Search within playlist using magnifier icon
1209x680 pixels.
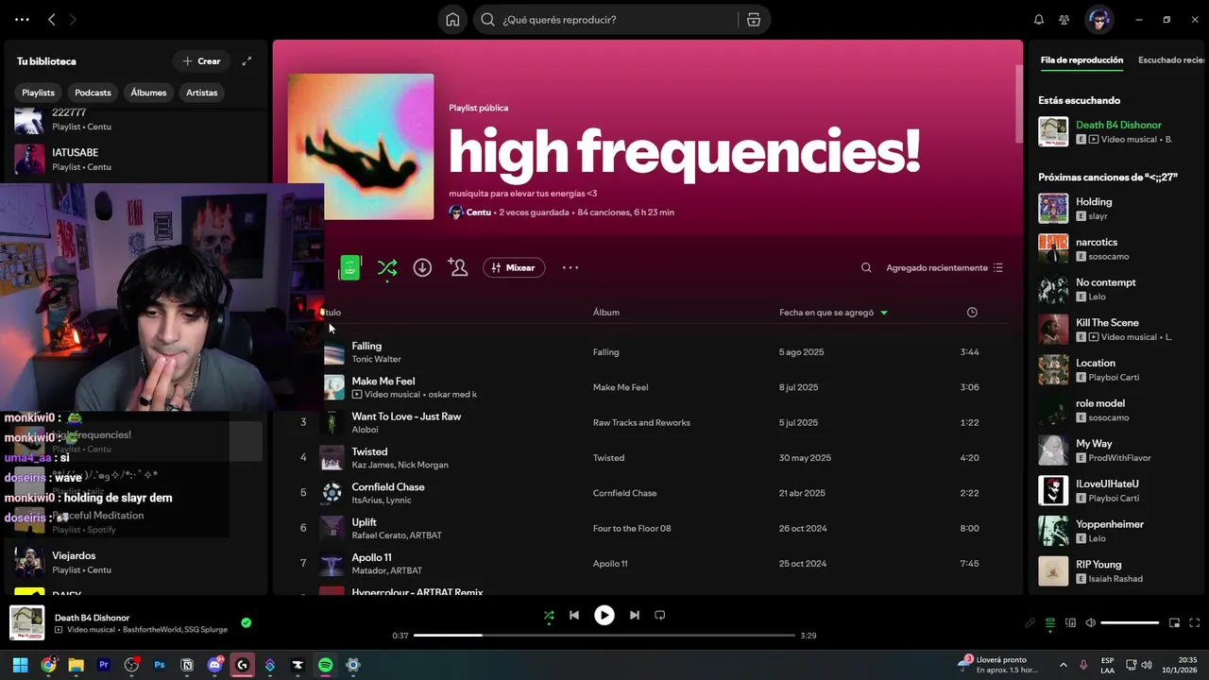[866, 267]
